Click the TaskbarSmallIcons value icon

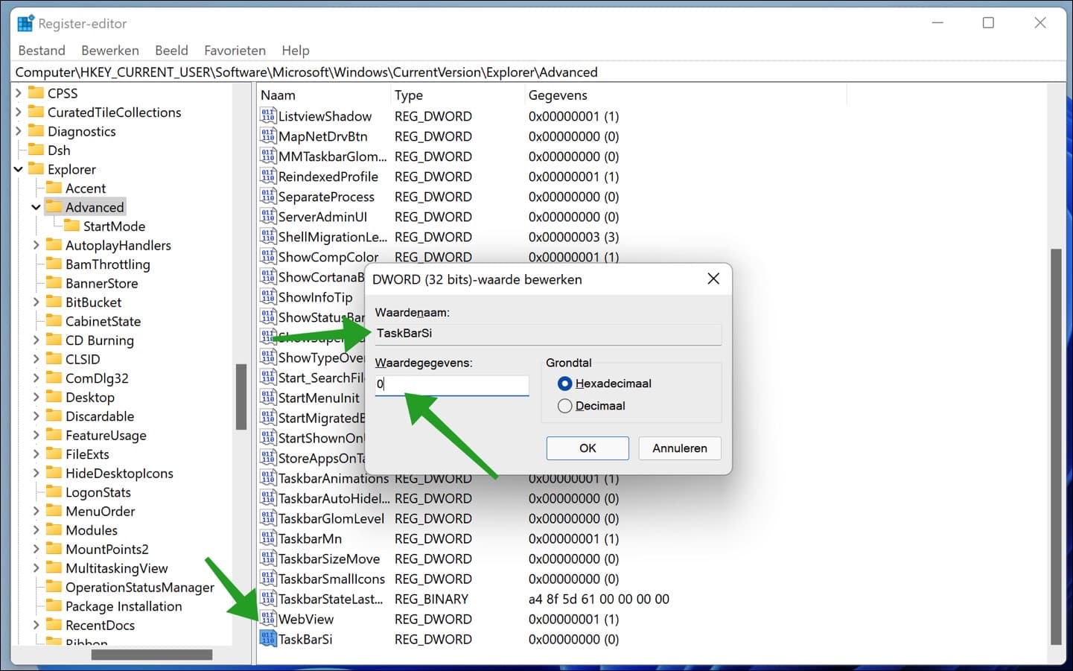[268, 579]
